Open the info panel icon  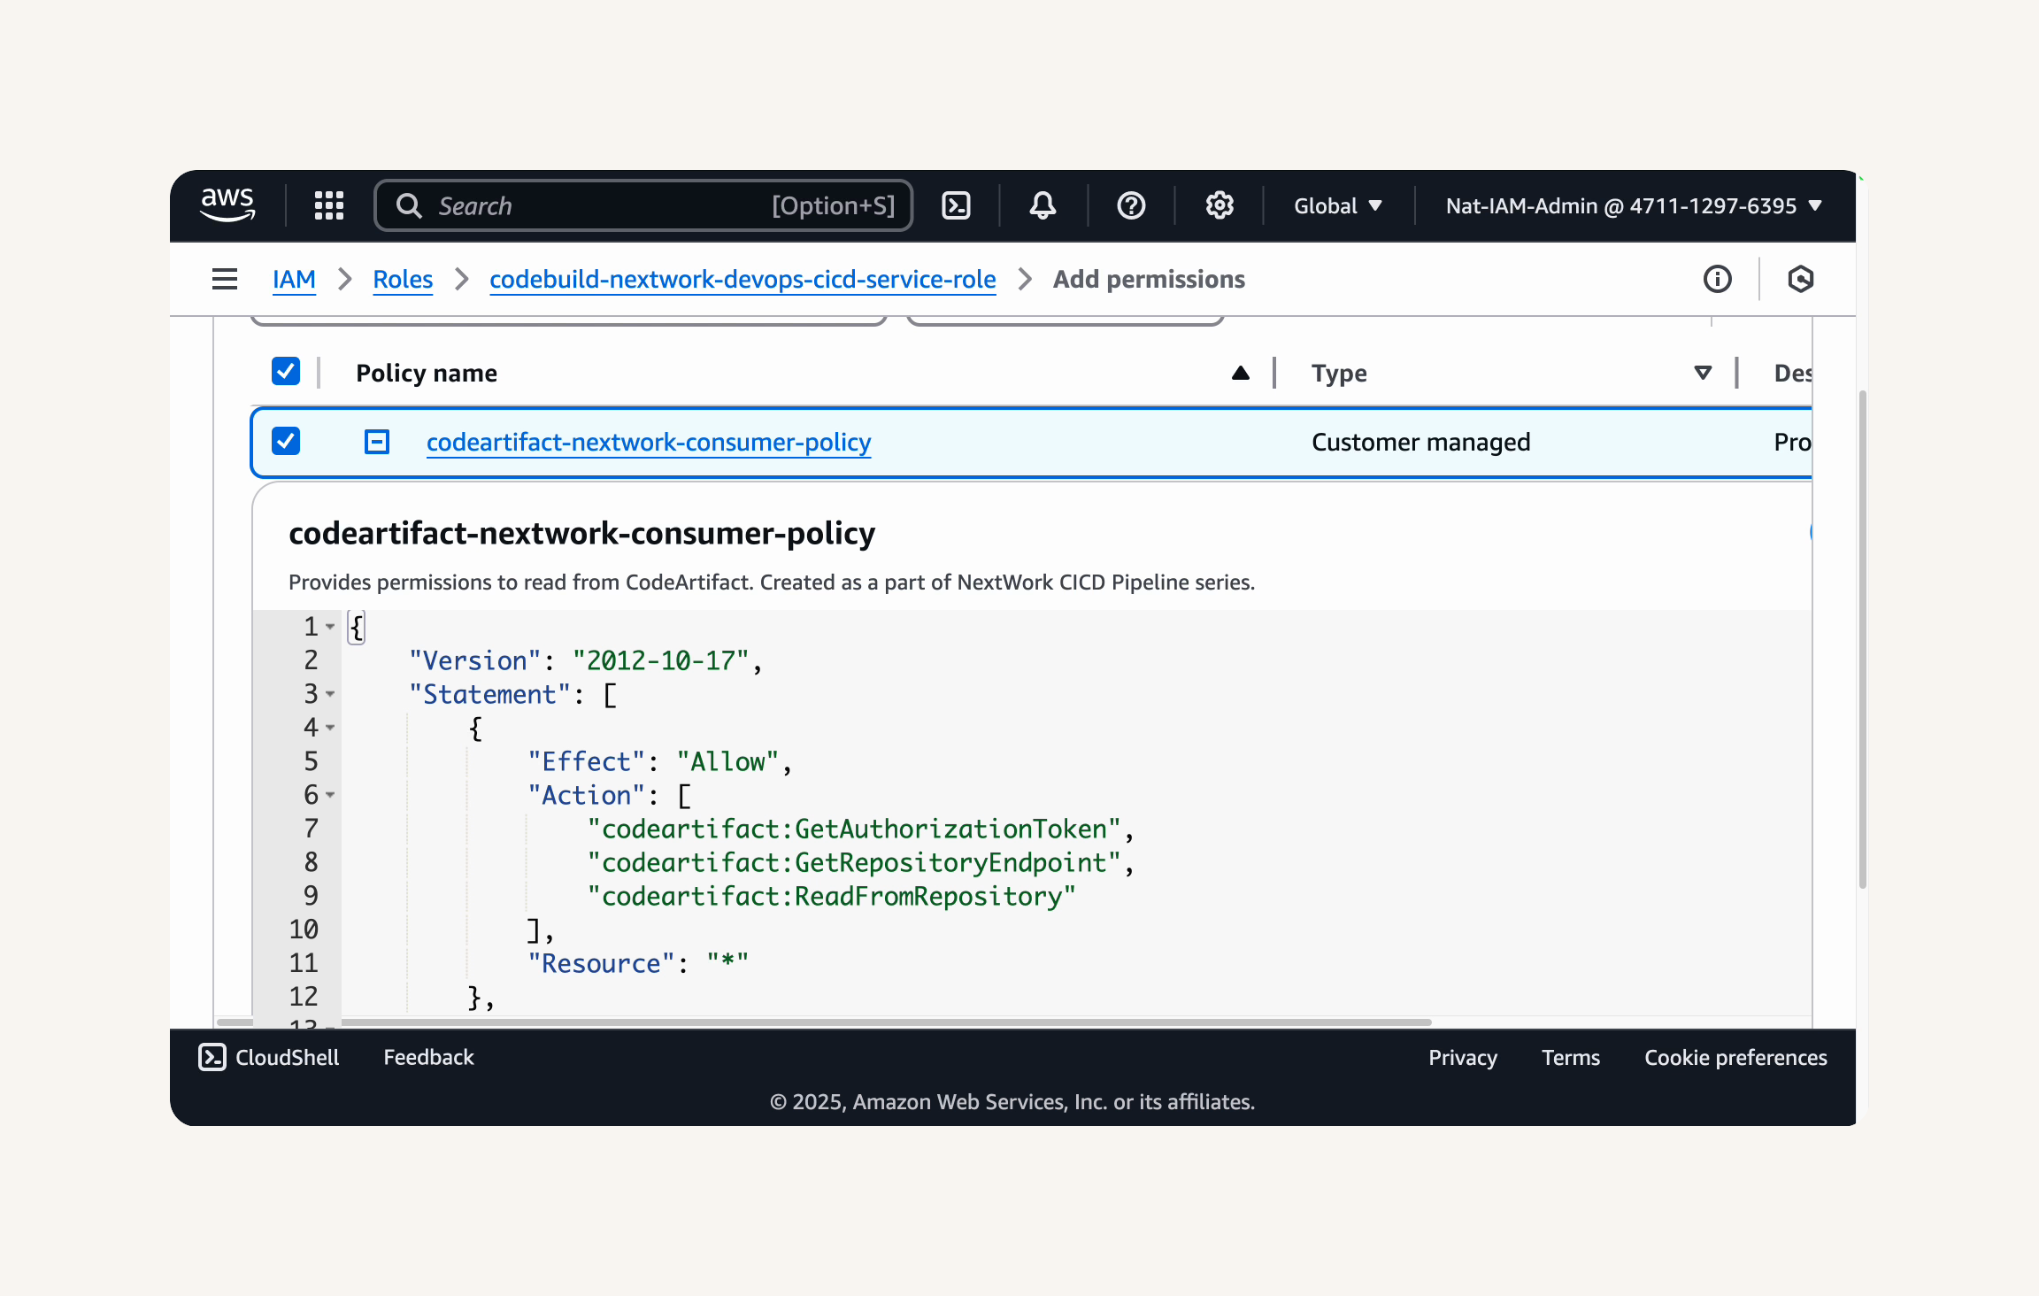point(1718,279)
